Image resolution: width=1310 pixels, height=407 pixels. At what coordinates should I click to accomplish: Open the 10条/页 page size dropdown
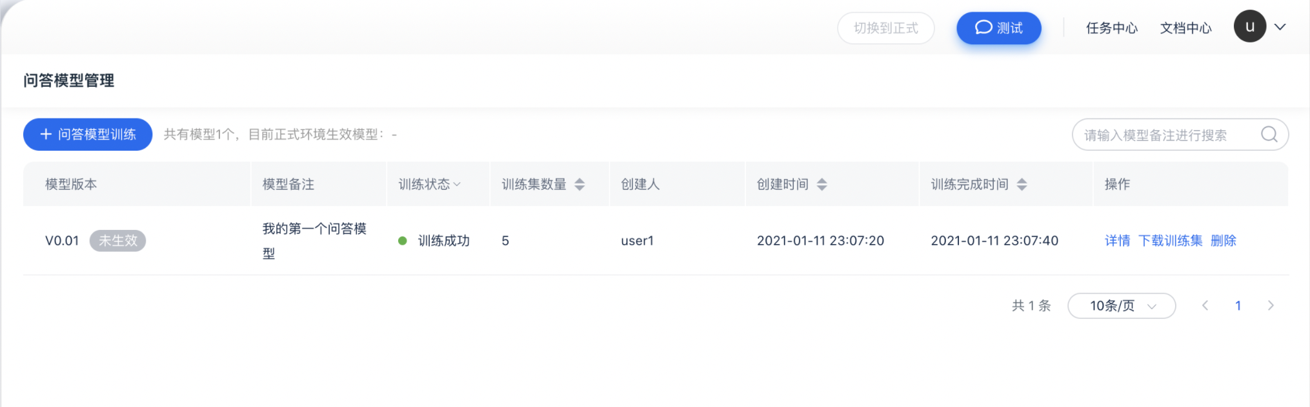[1122, 305]
